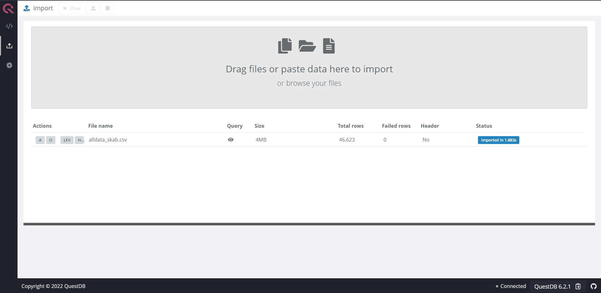This screenshot has width=601, height=293.
Task: Select the alldata_skab.csv file row
Action: click(x=108, y=140)
